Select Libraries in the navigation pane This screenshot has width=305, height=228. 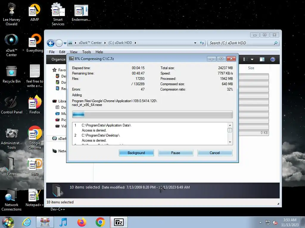tap(59, 101)
